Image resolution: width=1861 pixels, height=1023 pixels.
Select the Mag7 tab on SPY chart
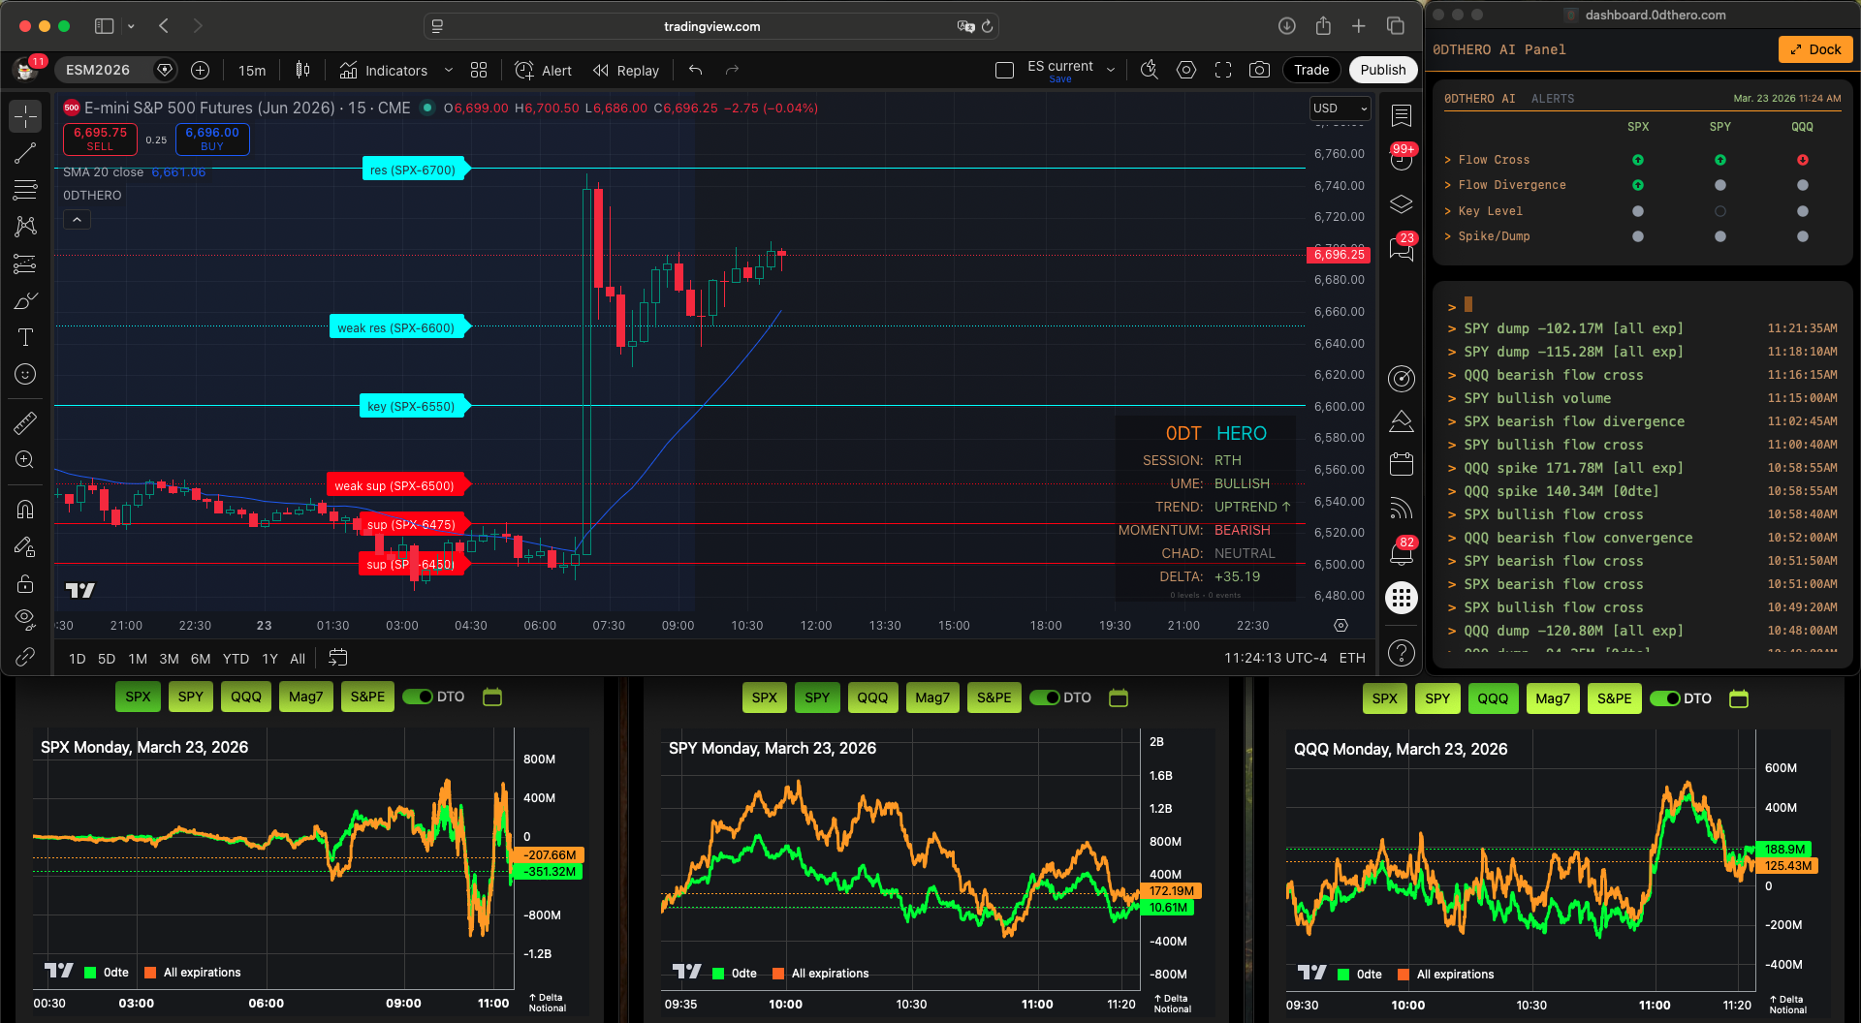click(x=931, y=697)
